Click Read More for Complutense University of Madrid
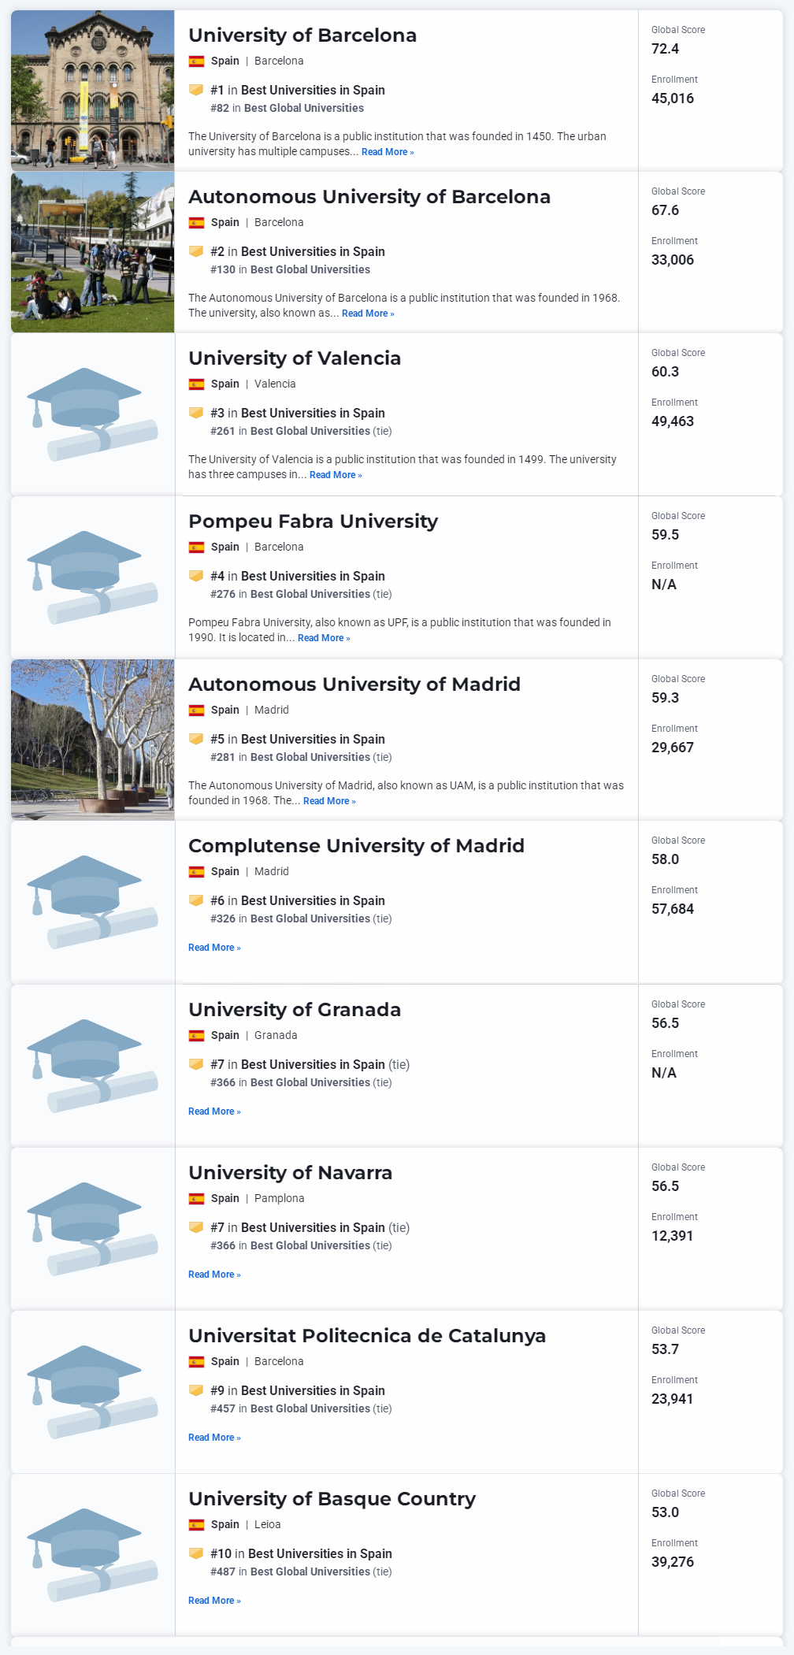This screenshot has width=794, height=1655. pyautogui.click(x=214, y=948)
